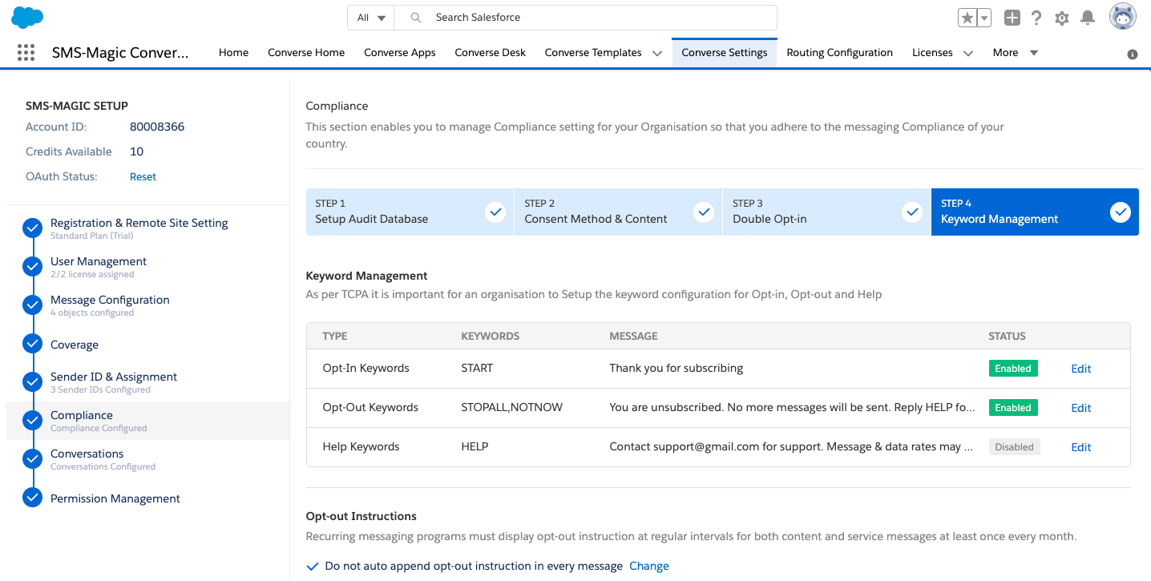Click the Search Salesforce input field

(588, 18)
